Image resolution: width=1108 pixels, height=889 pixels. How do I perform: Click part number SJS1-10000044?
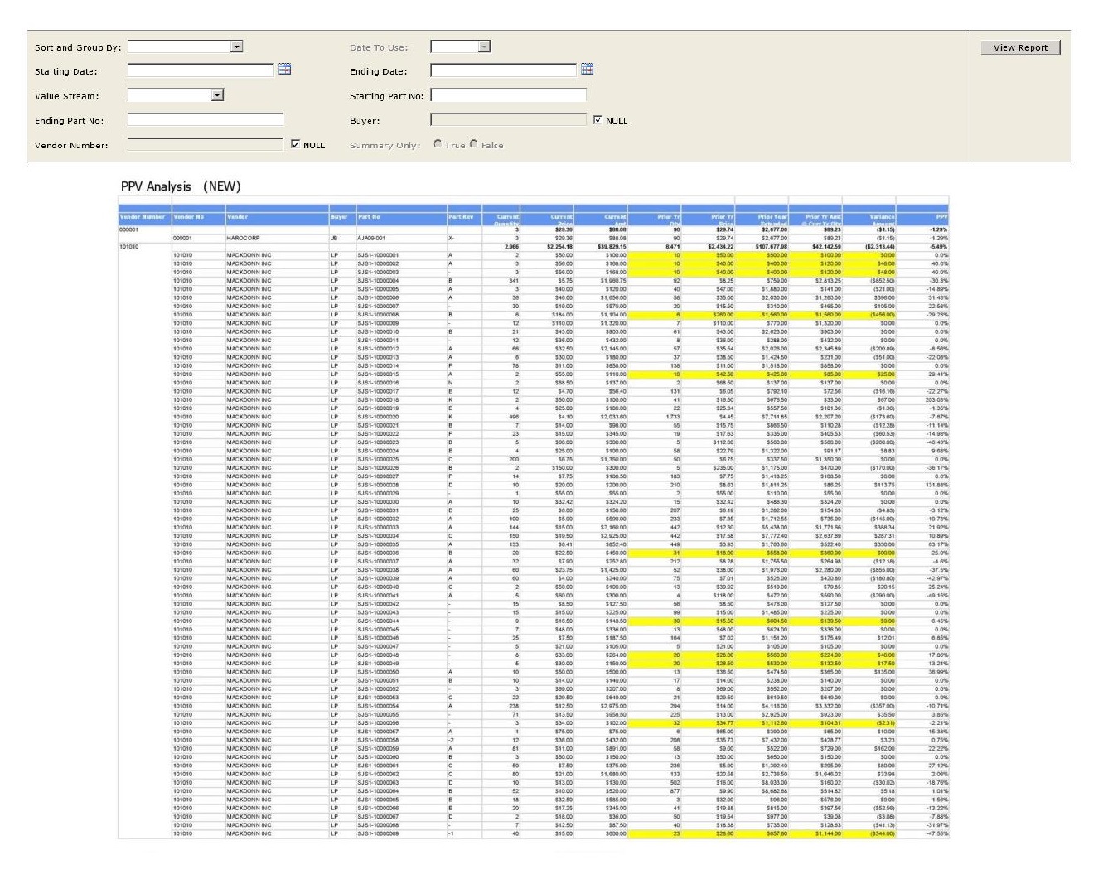tap(378, 621)
